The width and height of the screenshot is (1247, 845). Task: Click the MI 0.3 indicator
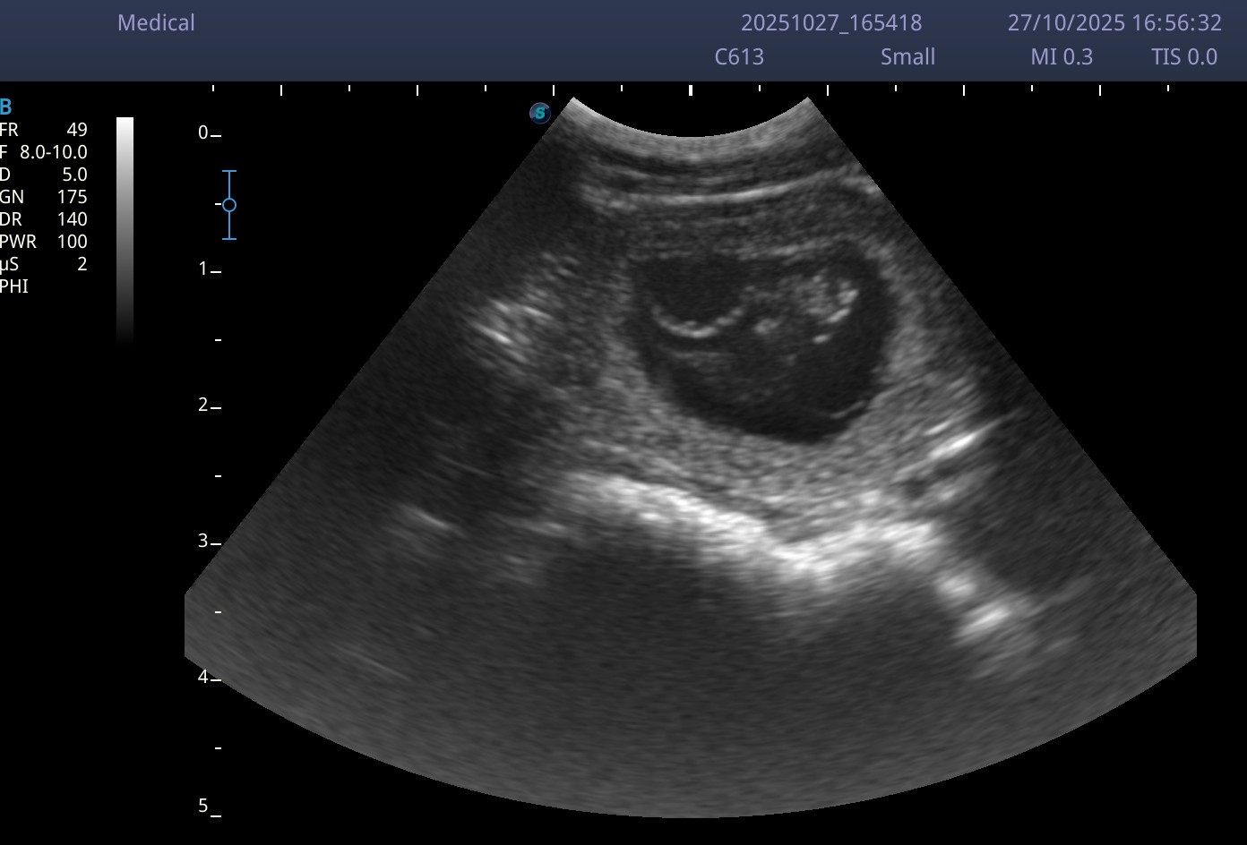pyautogui.click(x=1062, y=57)
